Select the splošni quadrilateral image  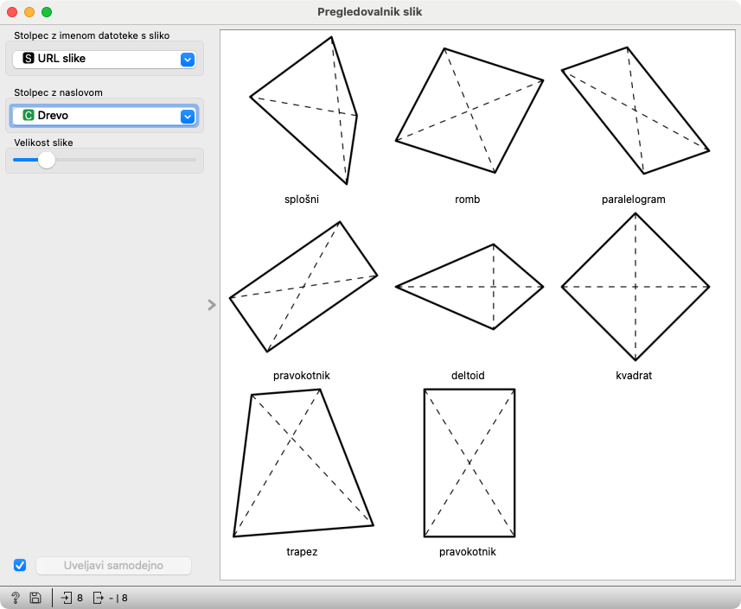click(x=303, y=111)
